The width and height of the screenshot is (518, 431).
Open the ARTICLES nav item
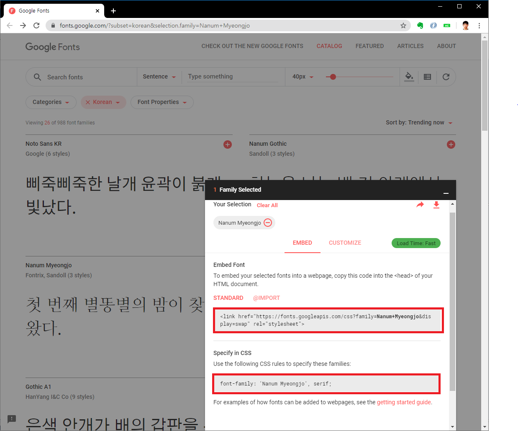pyautogui.click(x=410, y=46)
